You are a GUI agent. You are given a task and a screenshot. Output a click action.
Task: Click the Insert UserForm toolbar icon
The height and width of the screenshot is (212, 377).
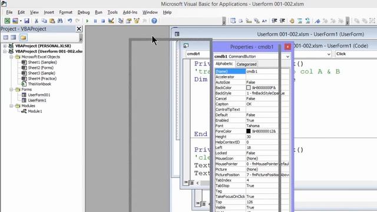coord(15,21)
